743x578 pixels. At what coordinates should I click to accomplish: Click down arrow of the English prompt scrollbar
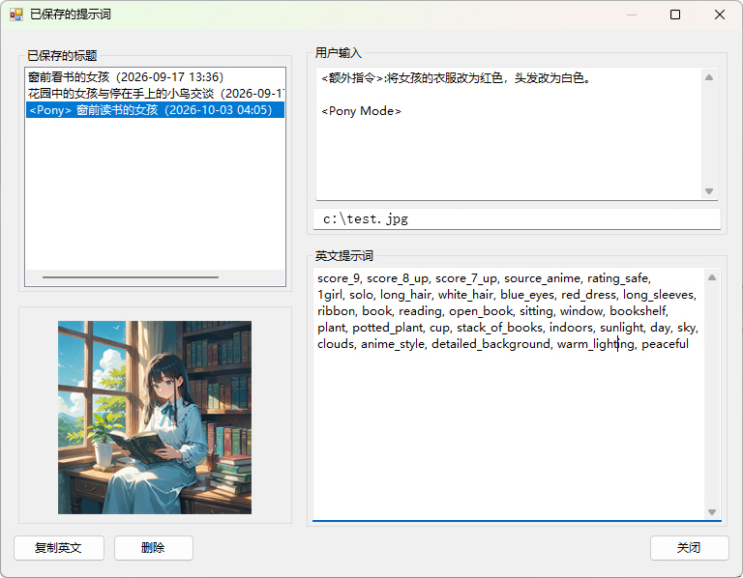point(712,511)
